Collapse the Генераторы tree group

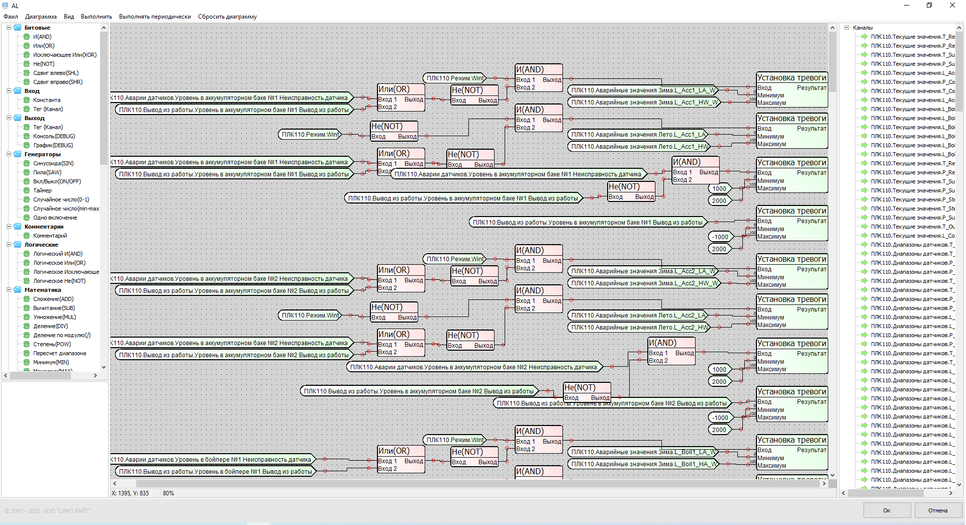coord(9,154)
